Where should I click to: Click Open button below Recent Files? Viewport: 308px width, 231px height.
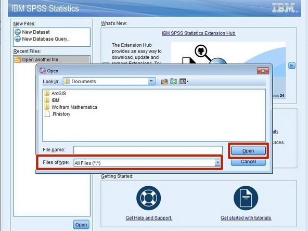[x=81, y=225]
